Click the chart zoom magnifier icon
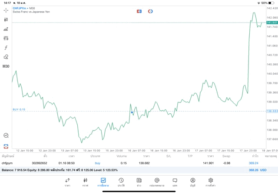Viewport: 278px width, 194px height. (x=6, y=135)
